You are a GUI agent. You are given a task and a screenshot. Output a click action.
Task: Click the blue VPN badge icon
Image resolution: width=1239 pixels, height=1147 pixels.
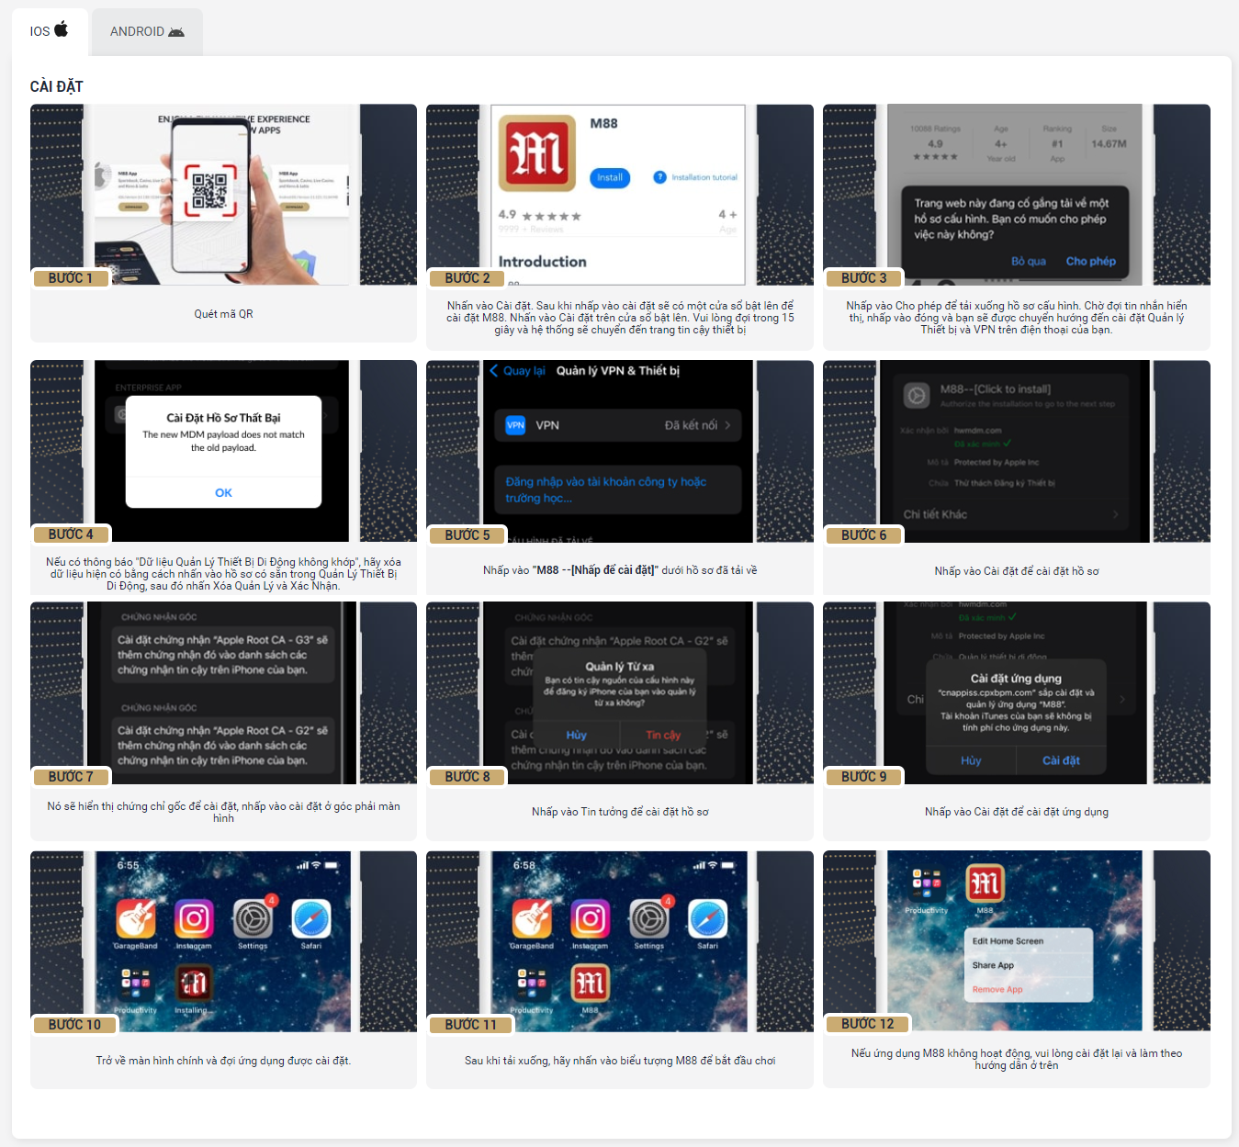515,425
